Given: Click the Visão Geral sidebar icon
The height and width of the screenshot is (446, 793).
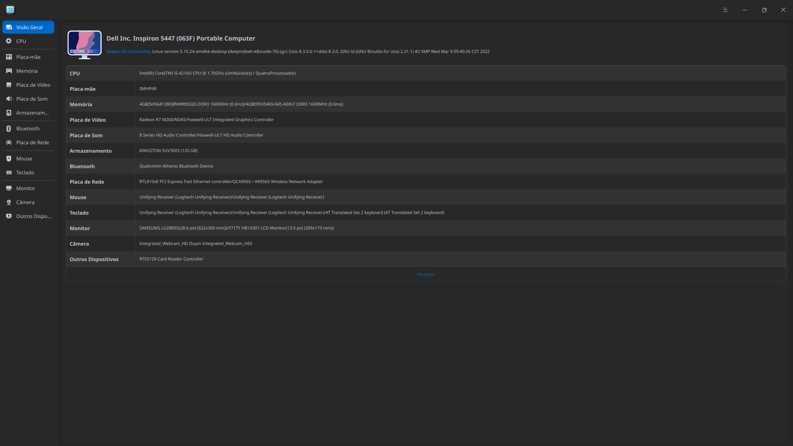Looking at the screenshot, I should (9, 27).
